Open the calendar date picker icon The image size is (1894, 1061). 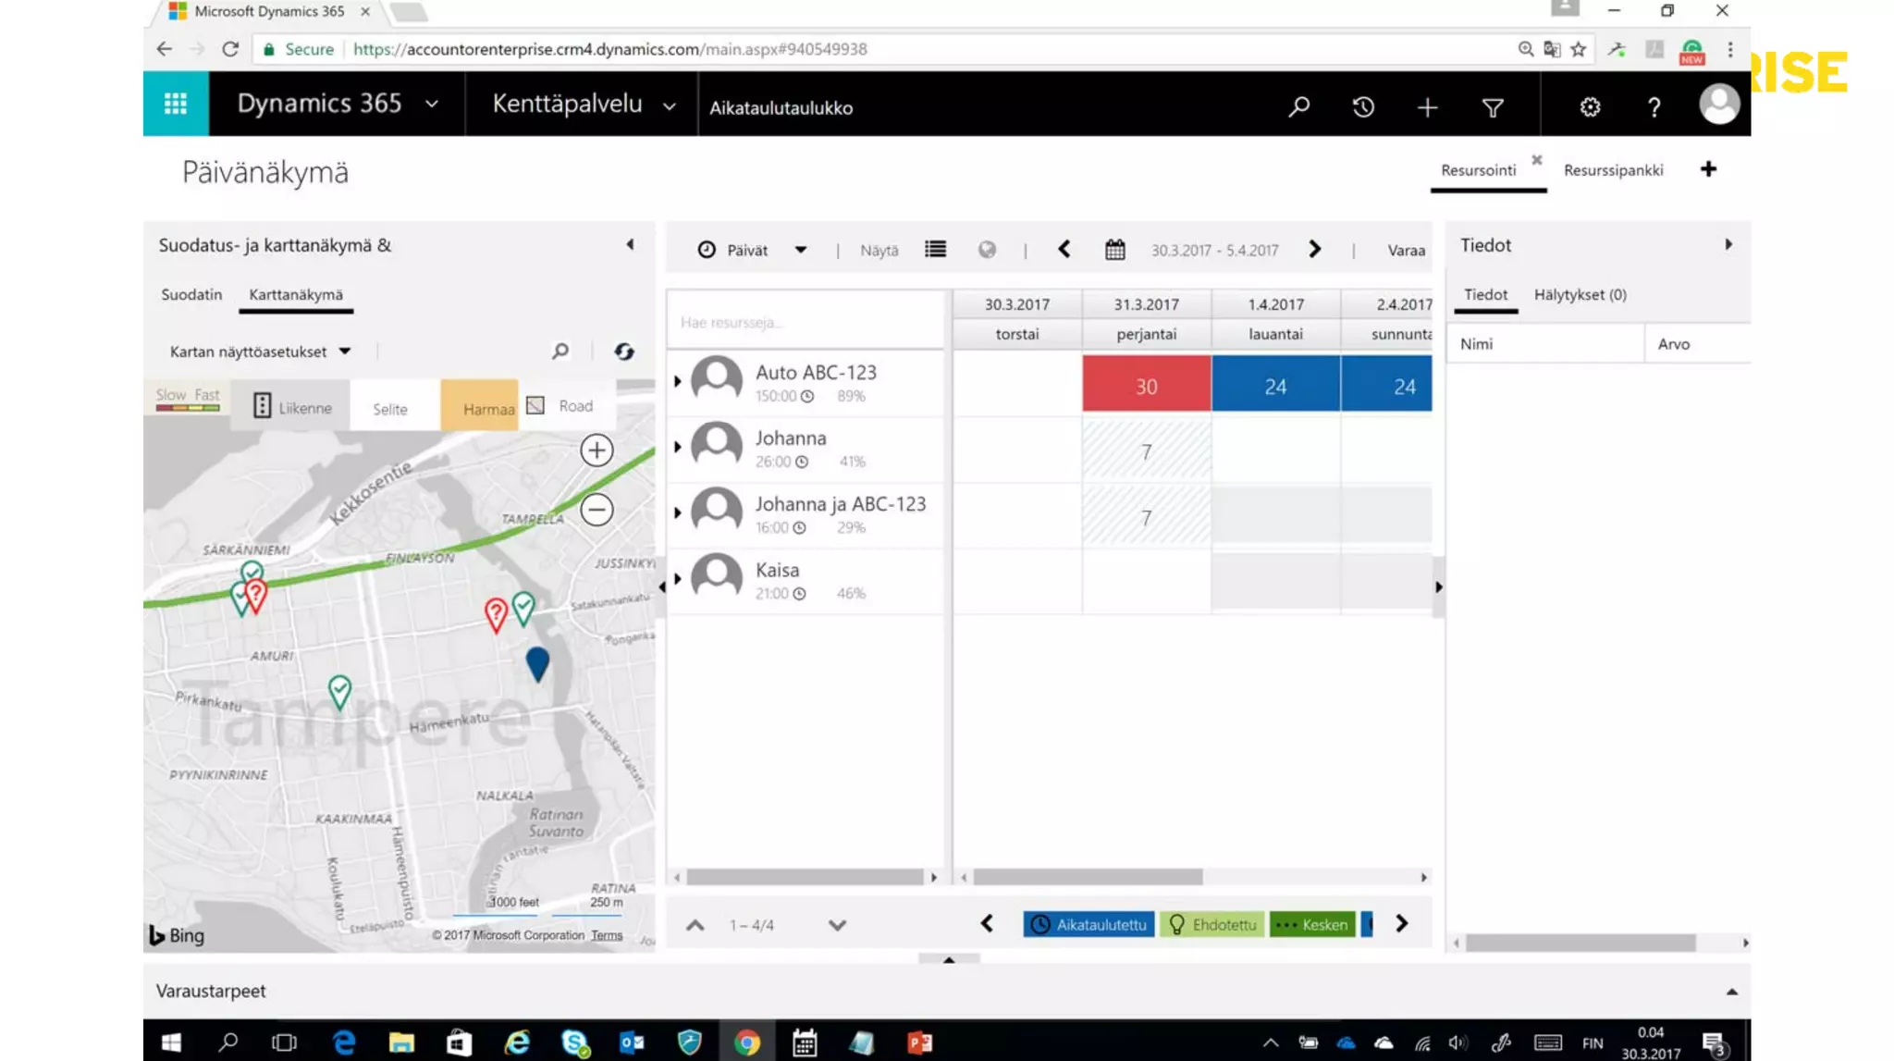pos(1115,250)
